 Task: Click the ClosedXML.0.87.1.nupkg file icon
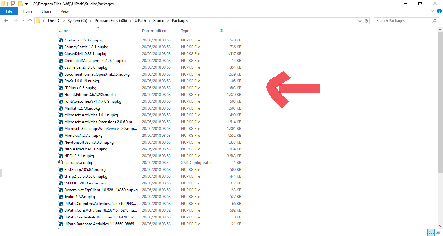[x=60, y=54]
